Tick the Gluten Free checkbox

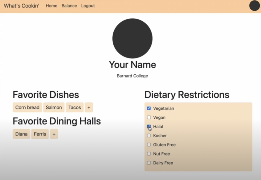pos(149,145)
